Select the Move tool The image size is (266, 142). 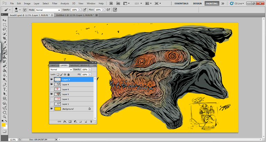click(5, 21)
